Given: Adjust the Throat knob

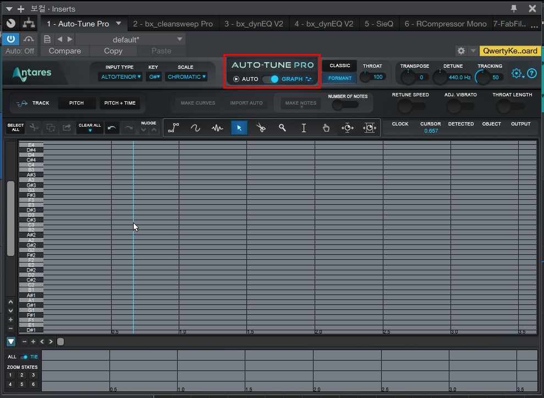Looking at the screenshot, I should pos(365,77).
